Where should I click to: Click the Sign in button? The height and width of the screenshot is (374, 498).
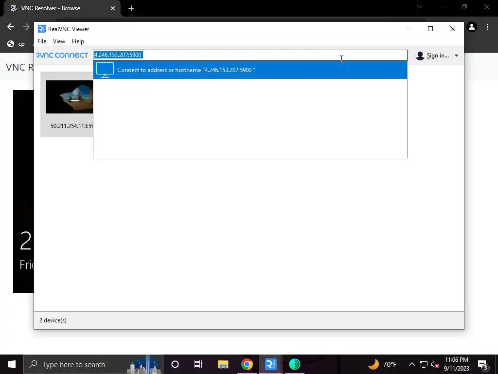click(x=437, y=56)
